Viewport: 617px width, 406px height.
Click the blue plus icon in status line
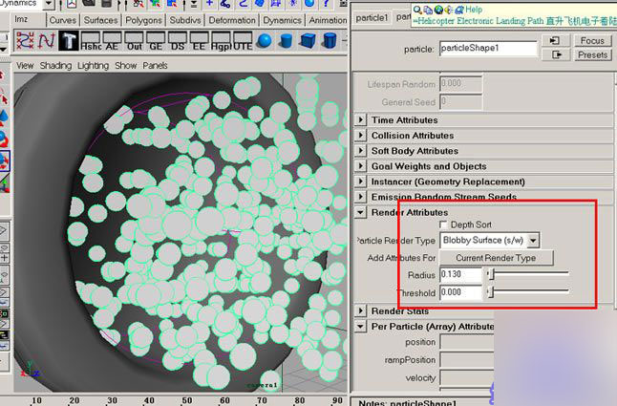[210, 3]
